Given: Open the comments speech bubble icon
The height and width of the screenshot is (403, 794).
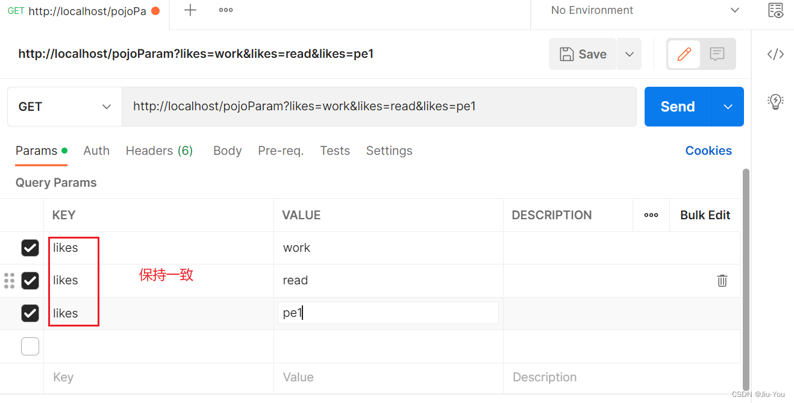Looking at the screenshot, I should point(717,54).
